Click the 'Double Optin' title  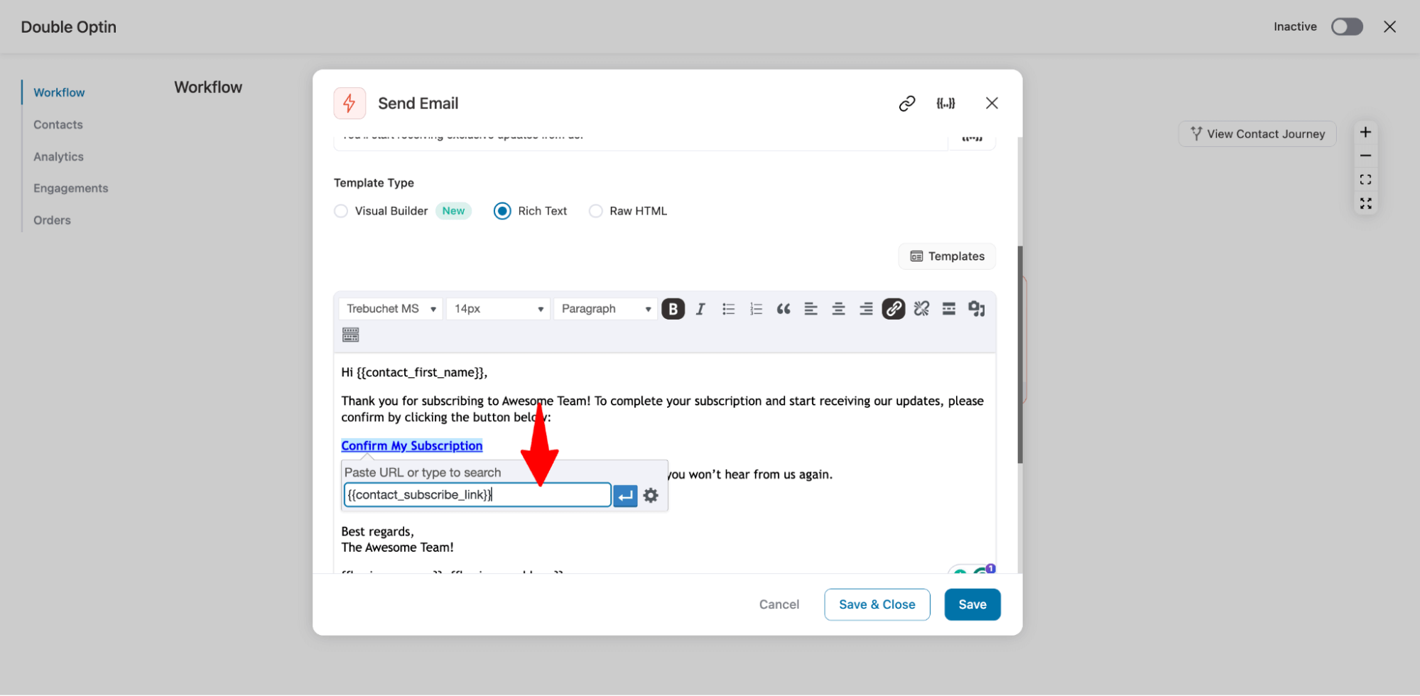pos(69,27)
